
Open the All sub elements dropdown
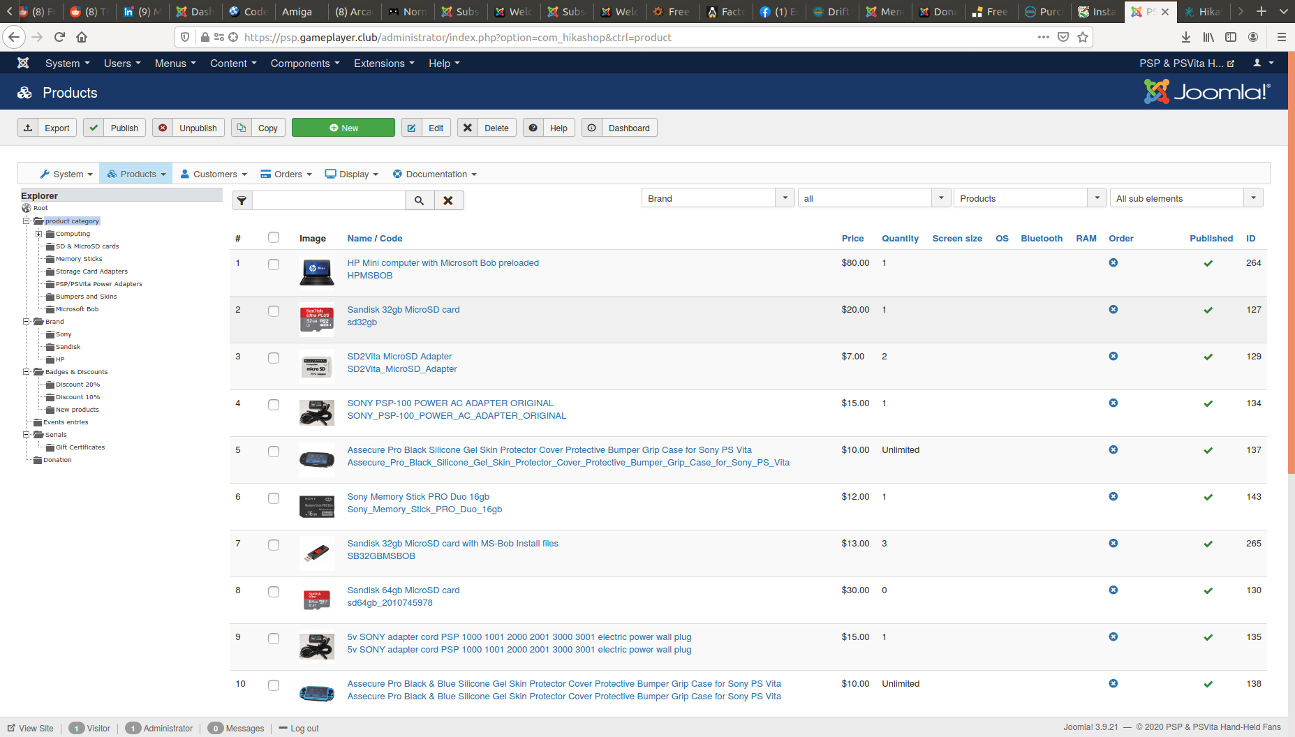pos(1186,198)
